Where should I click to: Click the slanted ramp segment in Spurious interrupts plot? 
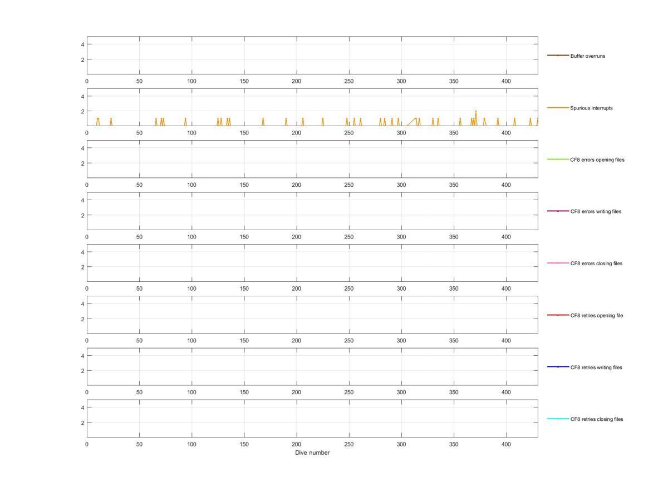tap(411, 122)
